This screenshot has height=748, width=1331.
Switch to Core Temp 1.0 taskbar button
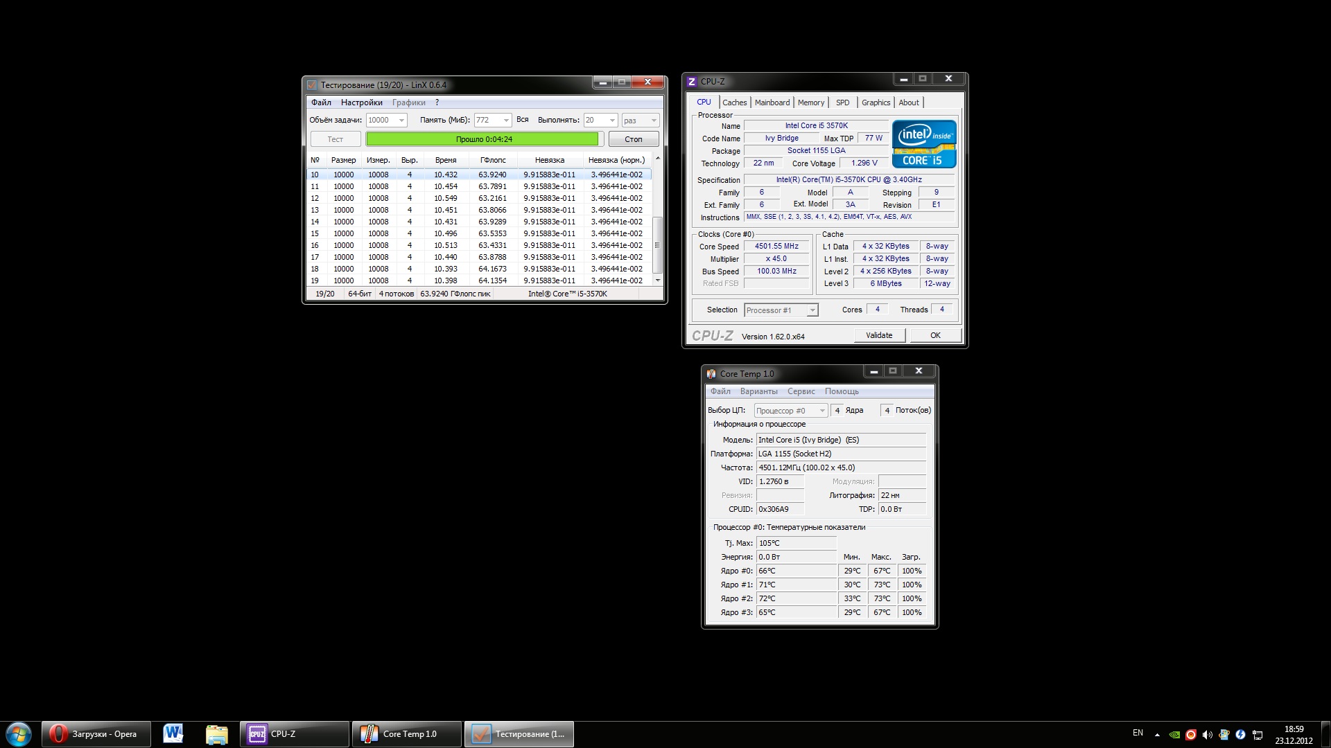coord(407,734)
